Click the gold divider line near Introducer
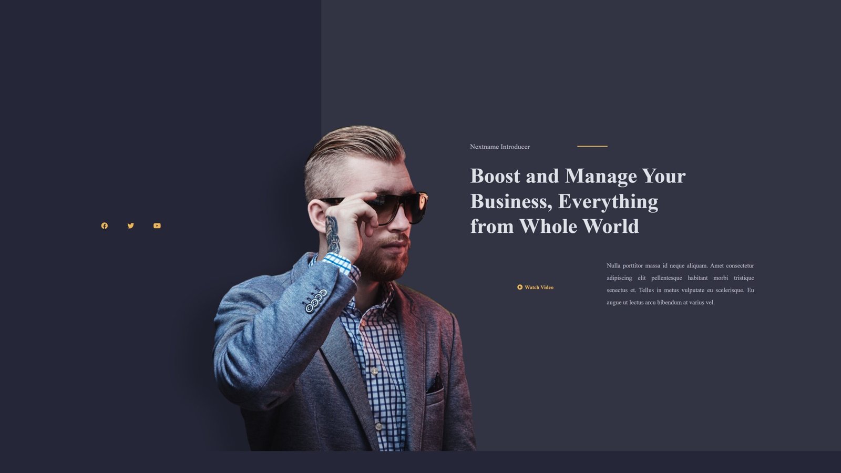 592,146
